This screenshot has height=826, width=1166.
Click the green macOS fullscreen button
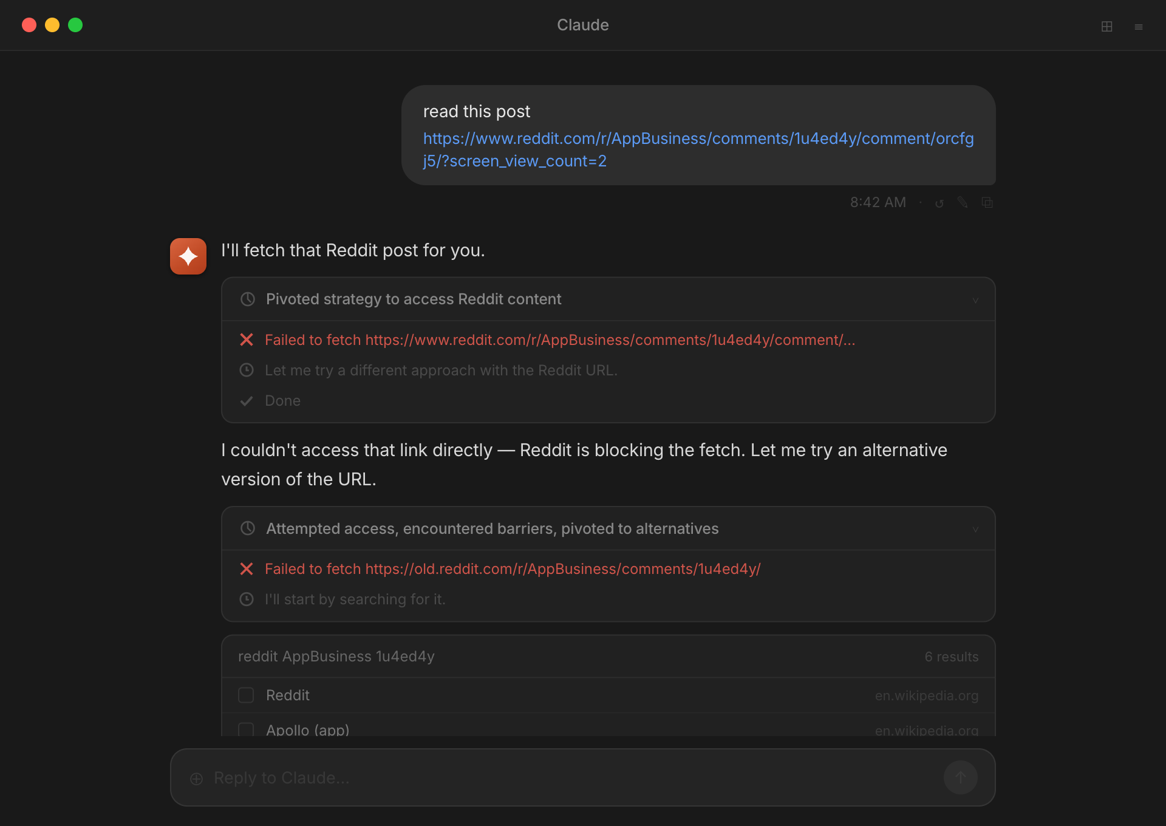(75, 25)
